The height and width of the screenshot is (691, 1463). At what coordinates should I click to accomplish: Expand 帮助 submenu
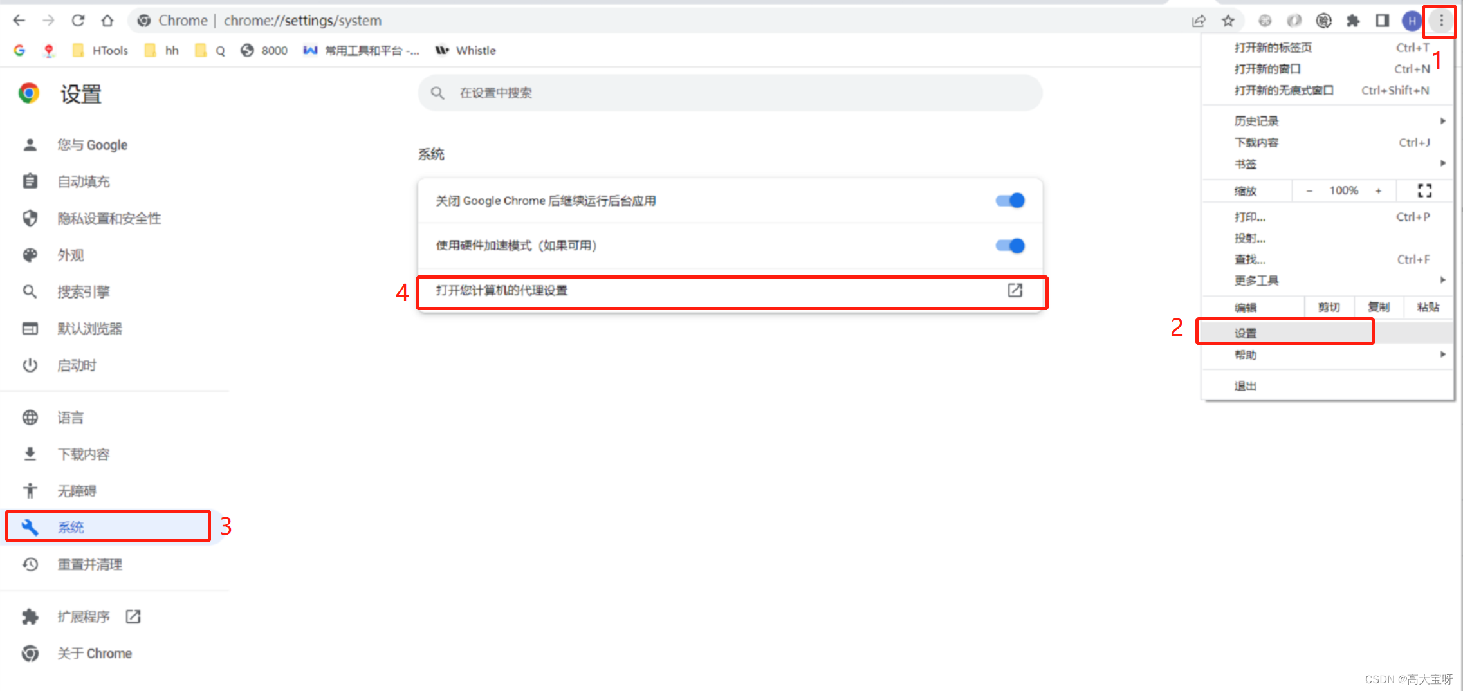point(1328,355)
